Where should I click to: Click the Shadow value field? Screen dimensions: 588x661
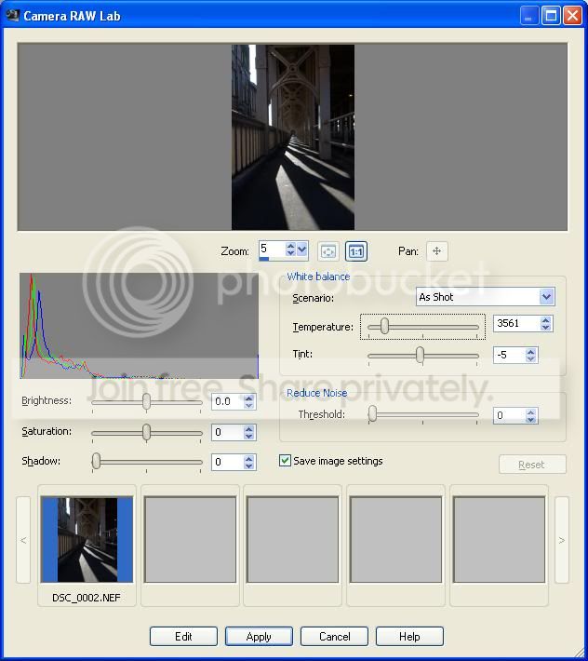tap(228, 462)
